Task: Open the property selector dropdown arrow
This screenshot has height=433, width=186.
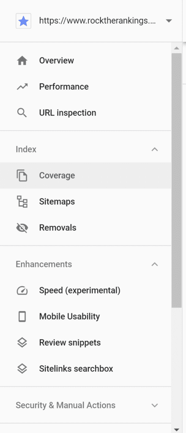Action: (169, 21)
